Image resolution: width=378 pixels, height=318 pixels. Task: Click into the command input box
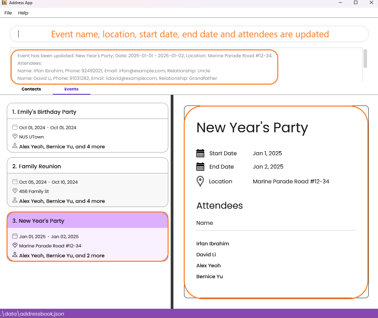[x=189, y=34]
